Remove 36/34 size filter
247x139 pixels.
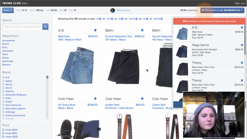pyautogui.click(x=162, y=19)
